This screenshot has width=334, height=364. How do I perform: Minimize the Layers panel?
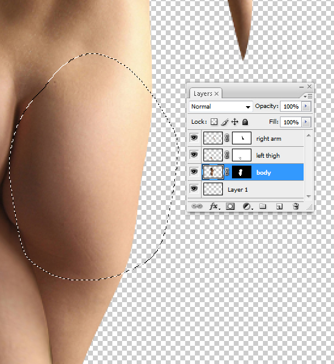pos(301,87)
